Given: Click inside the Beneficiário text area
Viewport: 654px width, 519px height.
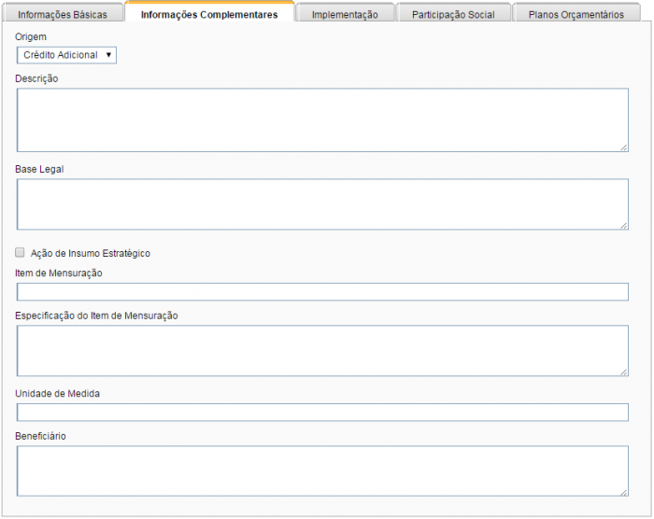Looking at the screenshot, I should pos(322,470).
